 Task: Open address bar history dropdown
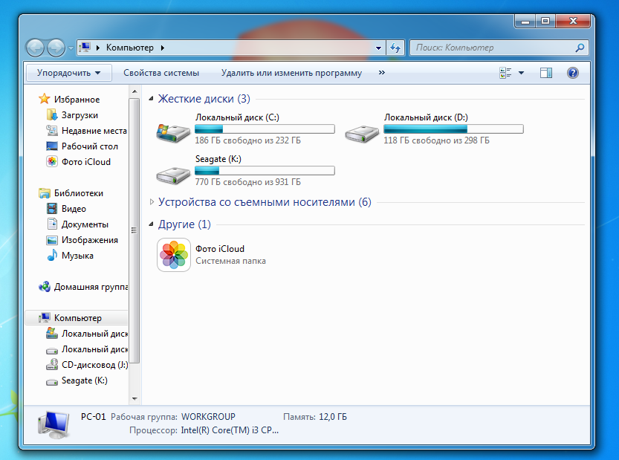point(378,48)
